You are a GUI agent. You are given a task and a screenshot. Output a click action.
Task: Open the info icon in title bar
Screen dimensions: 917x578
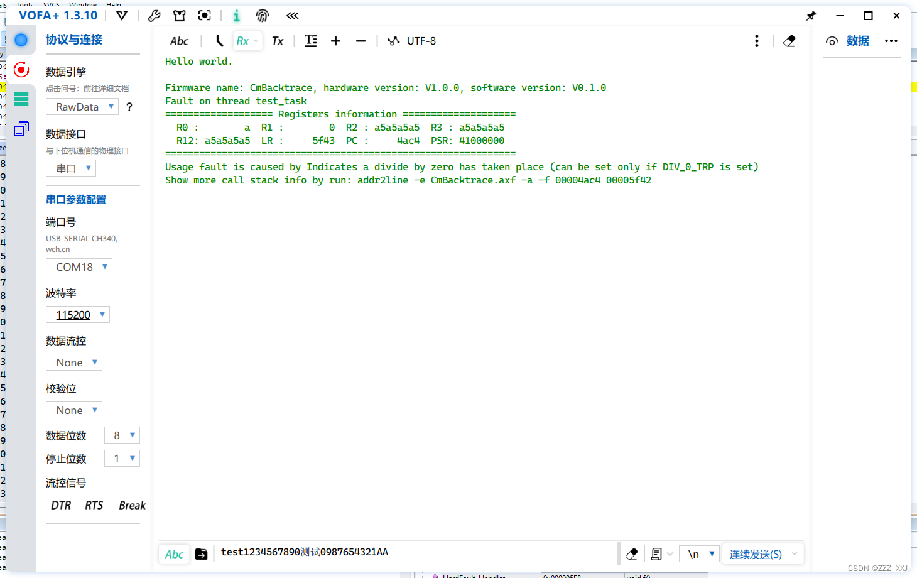237,16
